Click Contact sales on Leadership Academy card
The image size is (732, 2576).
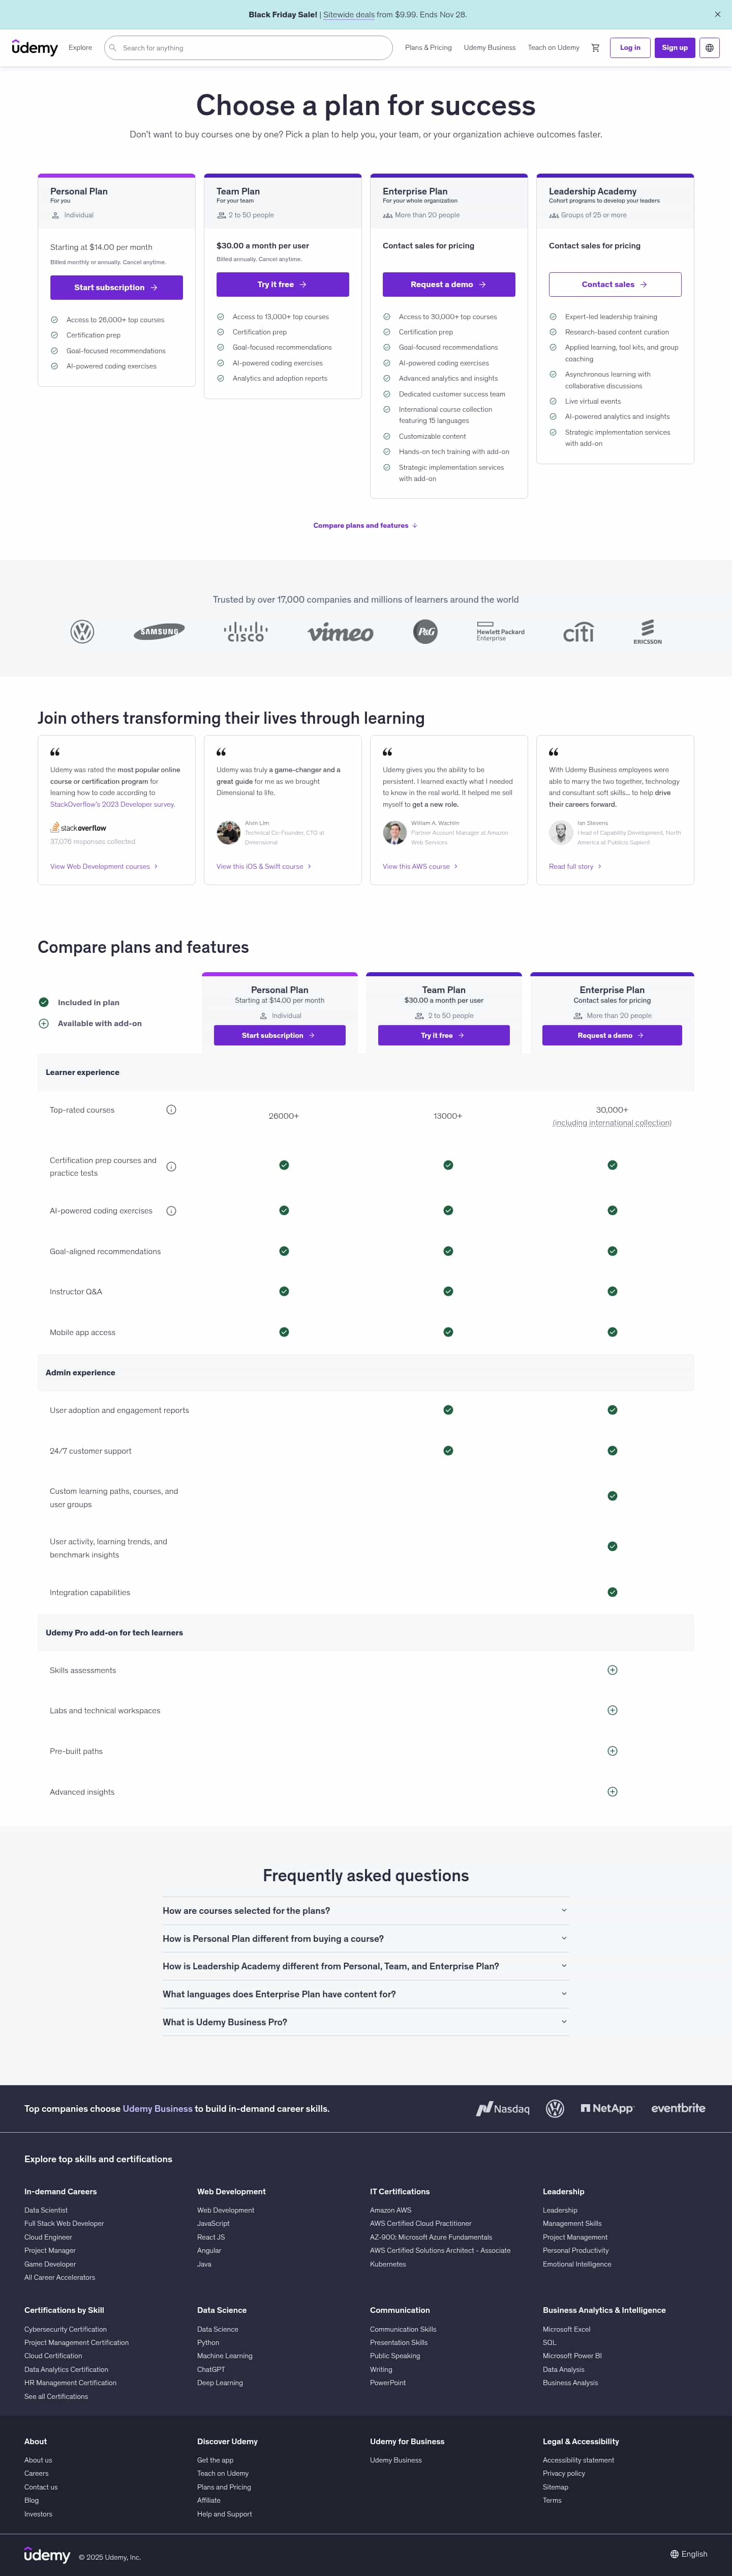(614, 285)
